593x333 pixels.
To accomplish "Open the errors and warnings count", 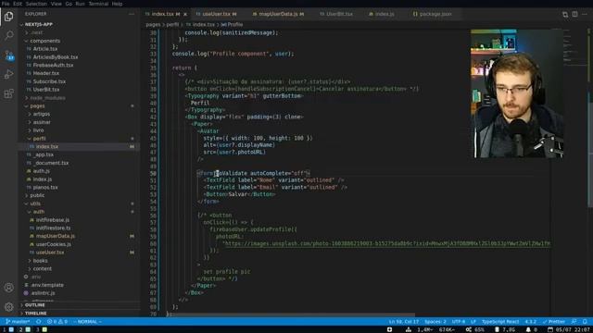I will (57, 322).
